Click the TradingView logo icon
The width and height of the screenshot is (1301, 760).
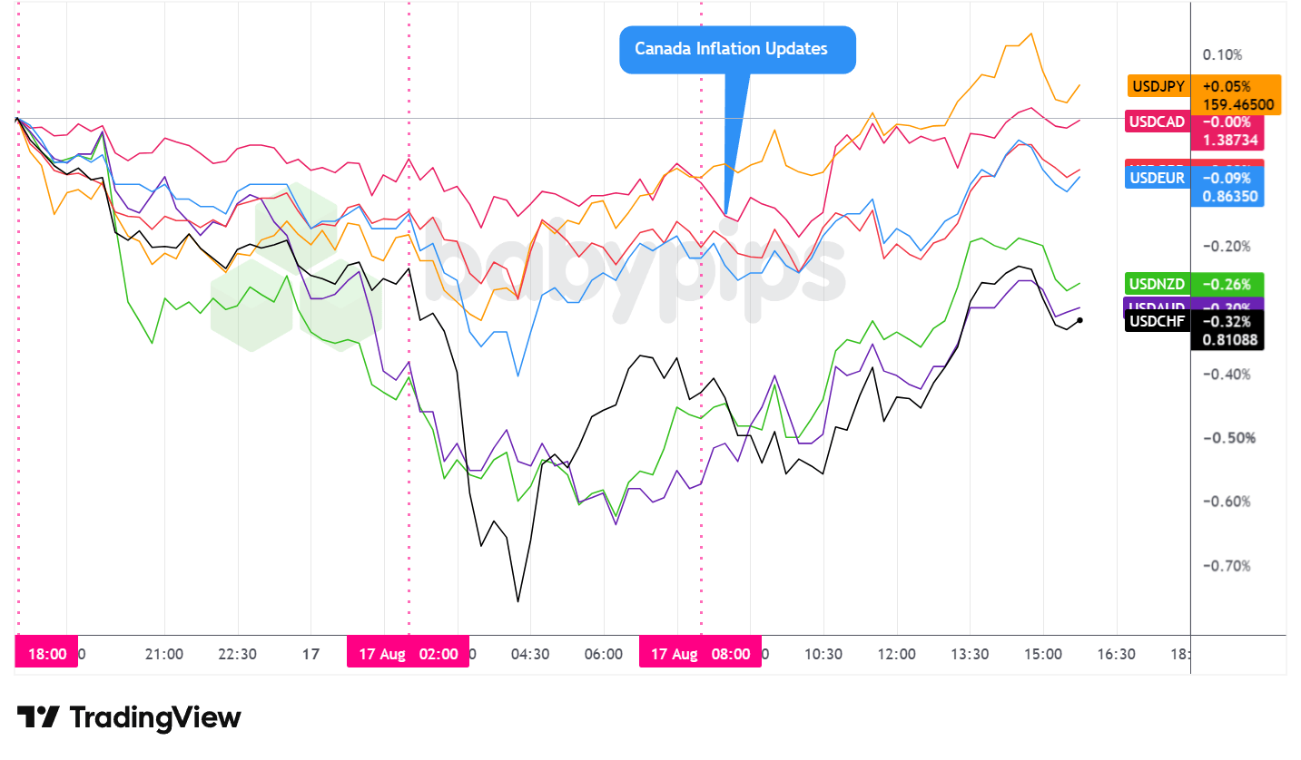38,717
